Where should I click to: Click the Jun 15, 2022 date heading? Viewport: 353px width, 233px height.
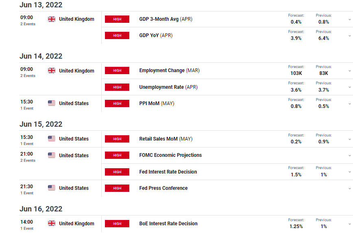(41, 124)
